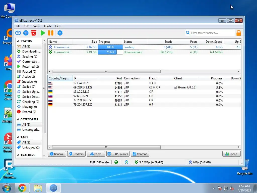Image resolution: width=257 pixels, height=193 pixels.
Task: Select the Paused (0) filter
Action: tap(29, 72)
